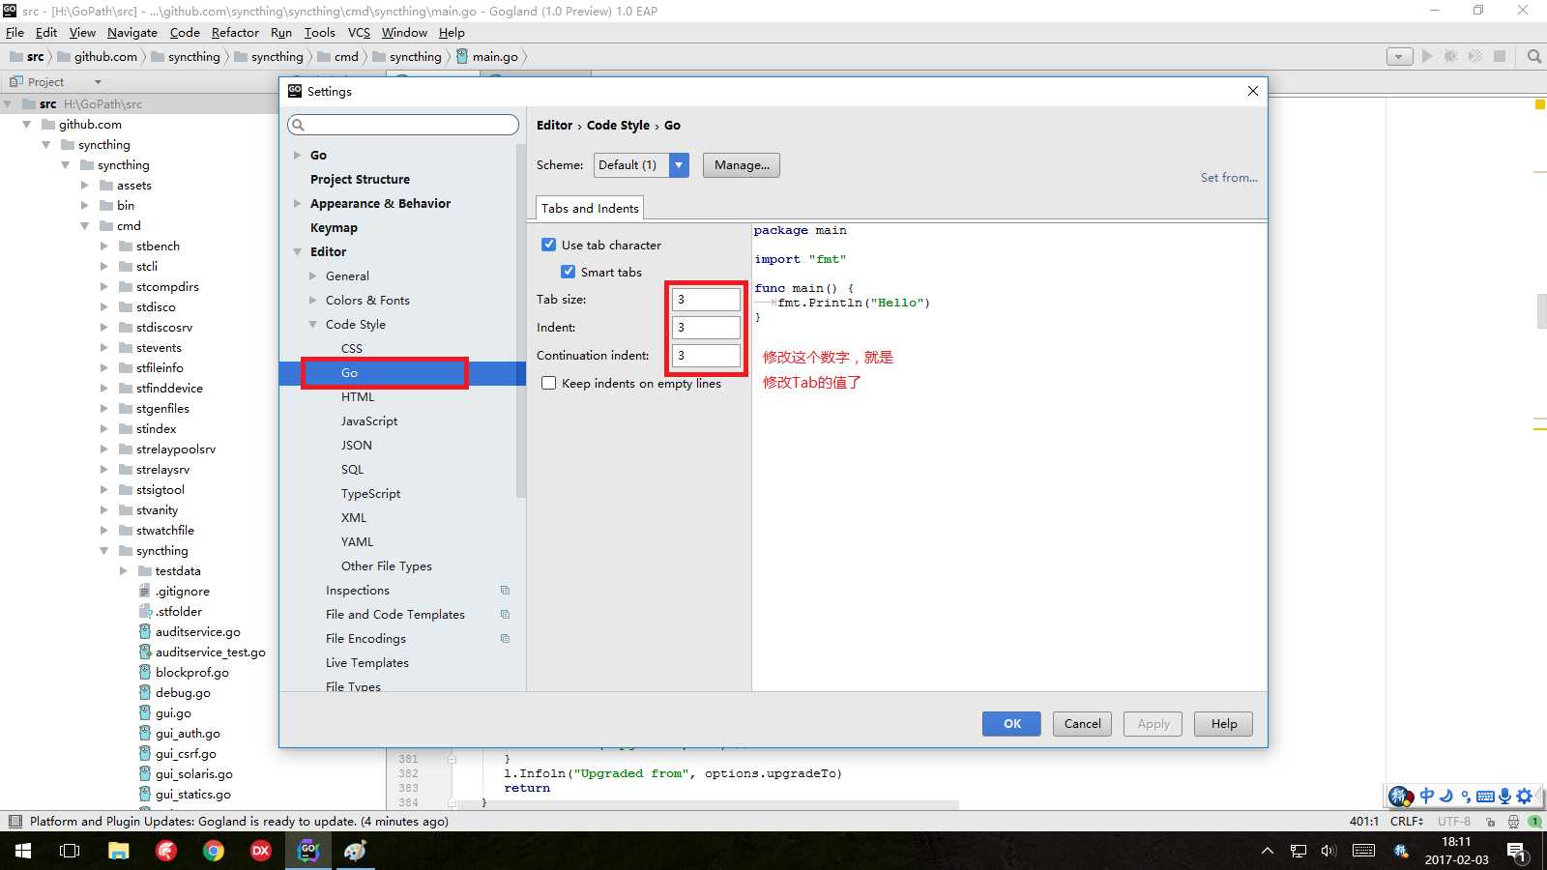Click project-level icon beside File Encodings

(x=505, y=638)
